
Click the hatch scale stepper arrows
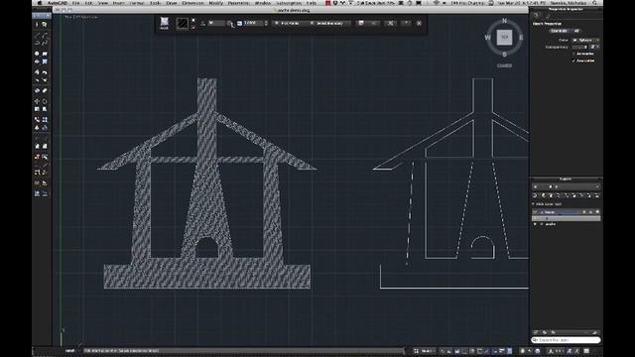point(266,23)
